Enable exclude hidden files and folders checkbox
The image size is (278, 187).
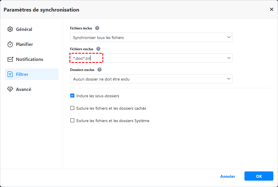72,108
